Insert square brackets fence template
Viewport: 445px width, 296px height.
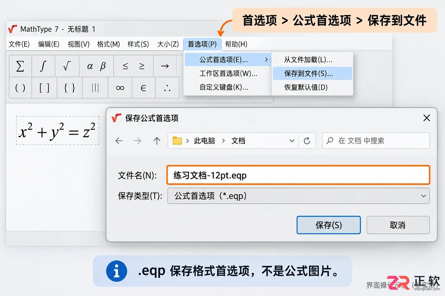[44, 88]
